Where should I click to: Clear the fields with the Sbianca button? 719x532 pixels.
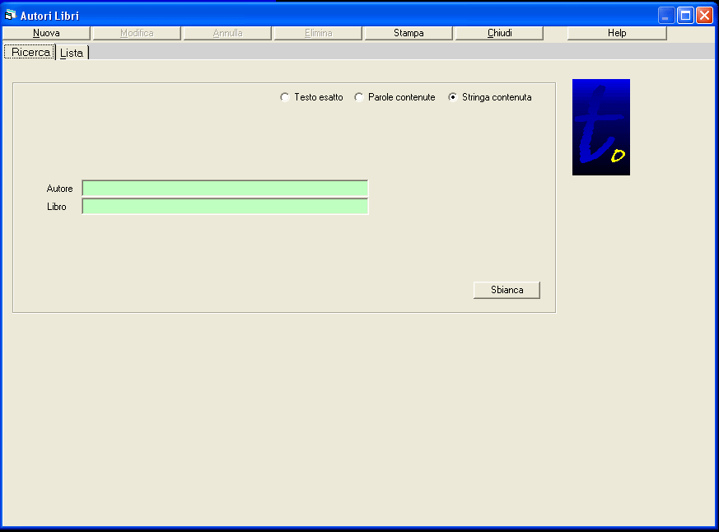point(507,290)
